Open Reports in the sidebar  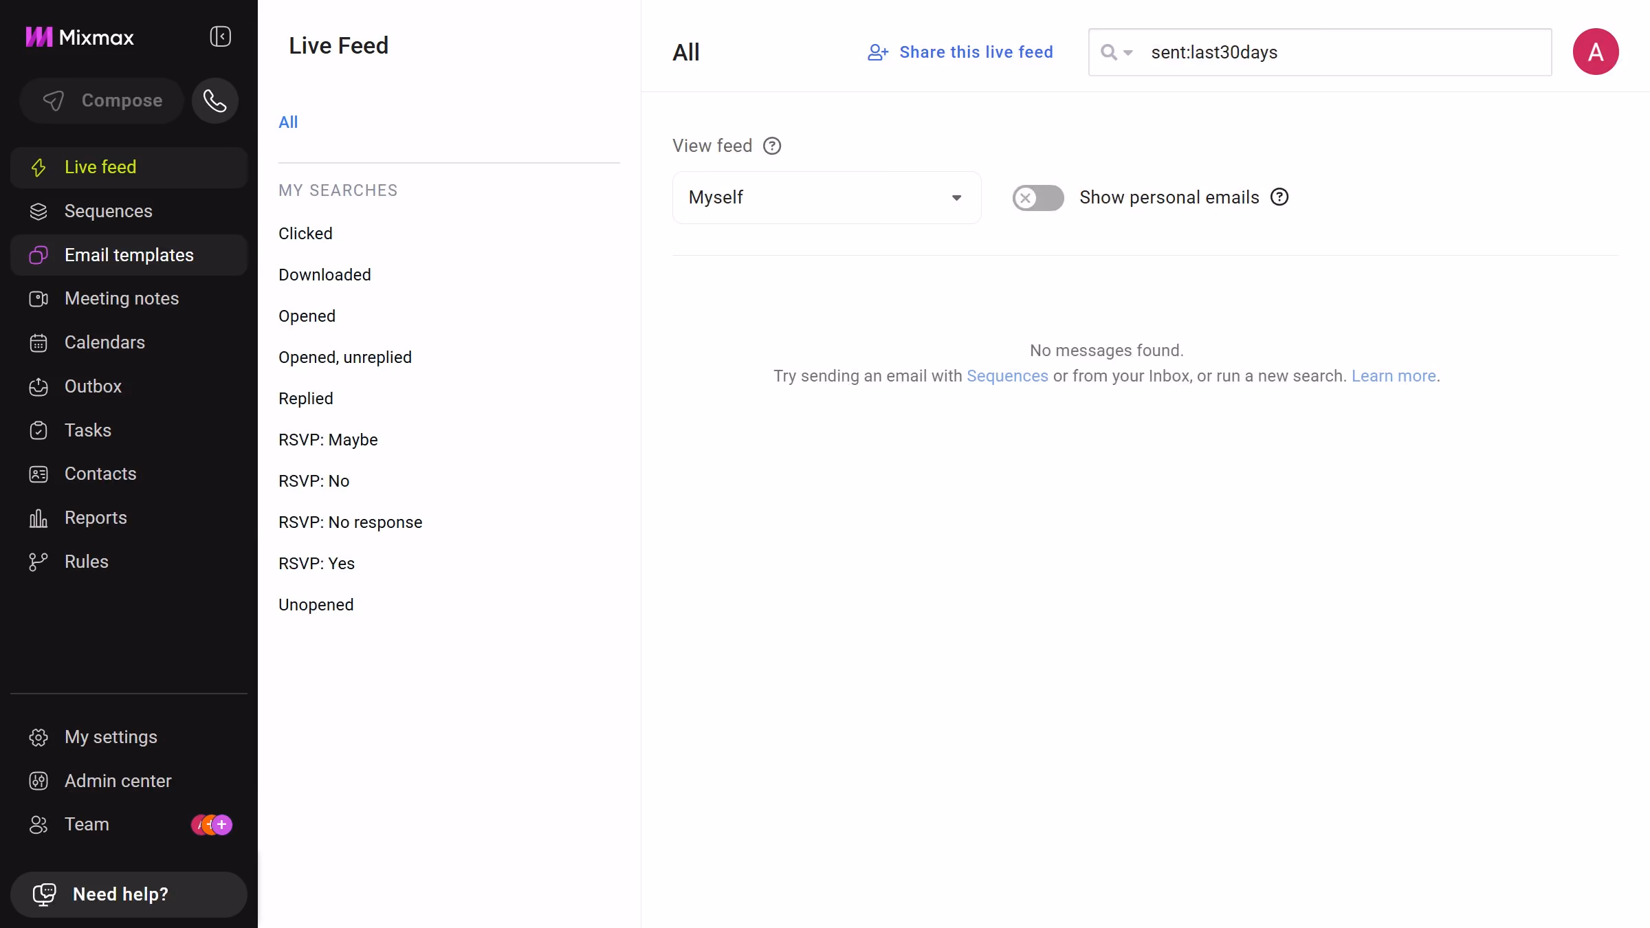(129, 518)
